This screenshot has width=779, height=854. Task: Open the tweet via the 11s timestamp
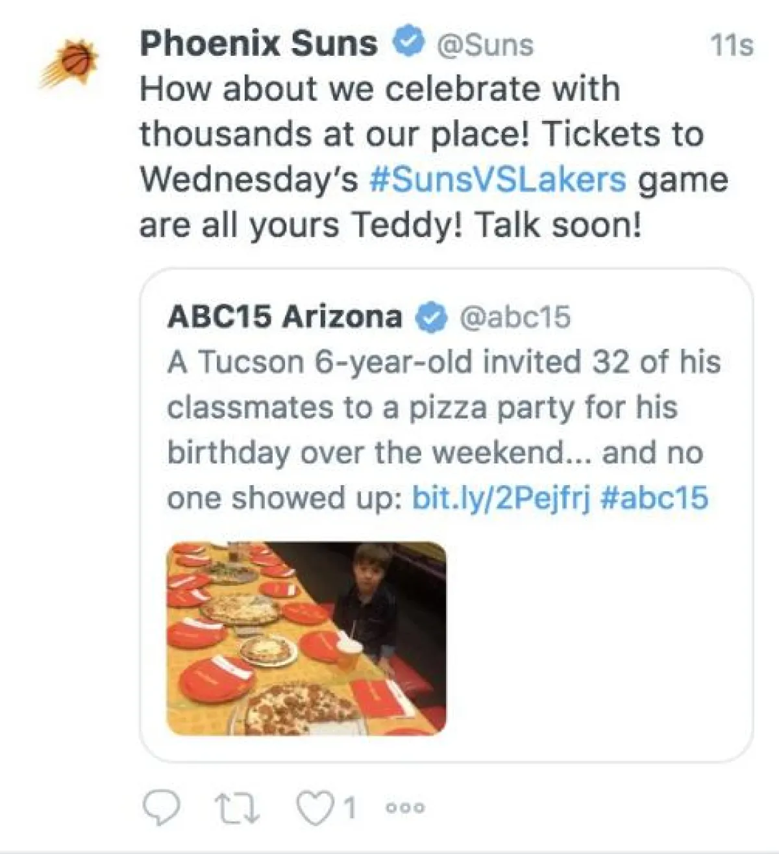732,45
